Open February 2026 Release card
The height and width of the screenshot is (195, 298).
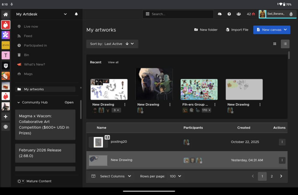click(45, 153)
